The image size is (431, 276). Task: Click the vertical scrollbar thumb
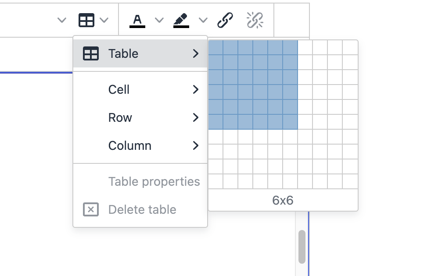[x=302, y=247]
